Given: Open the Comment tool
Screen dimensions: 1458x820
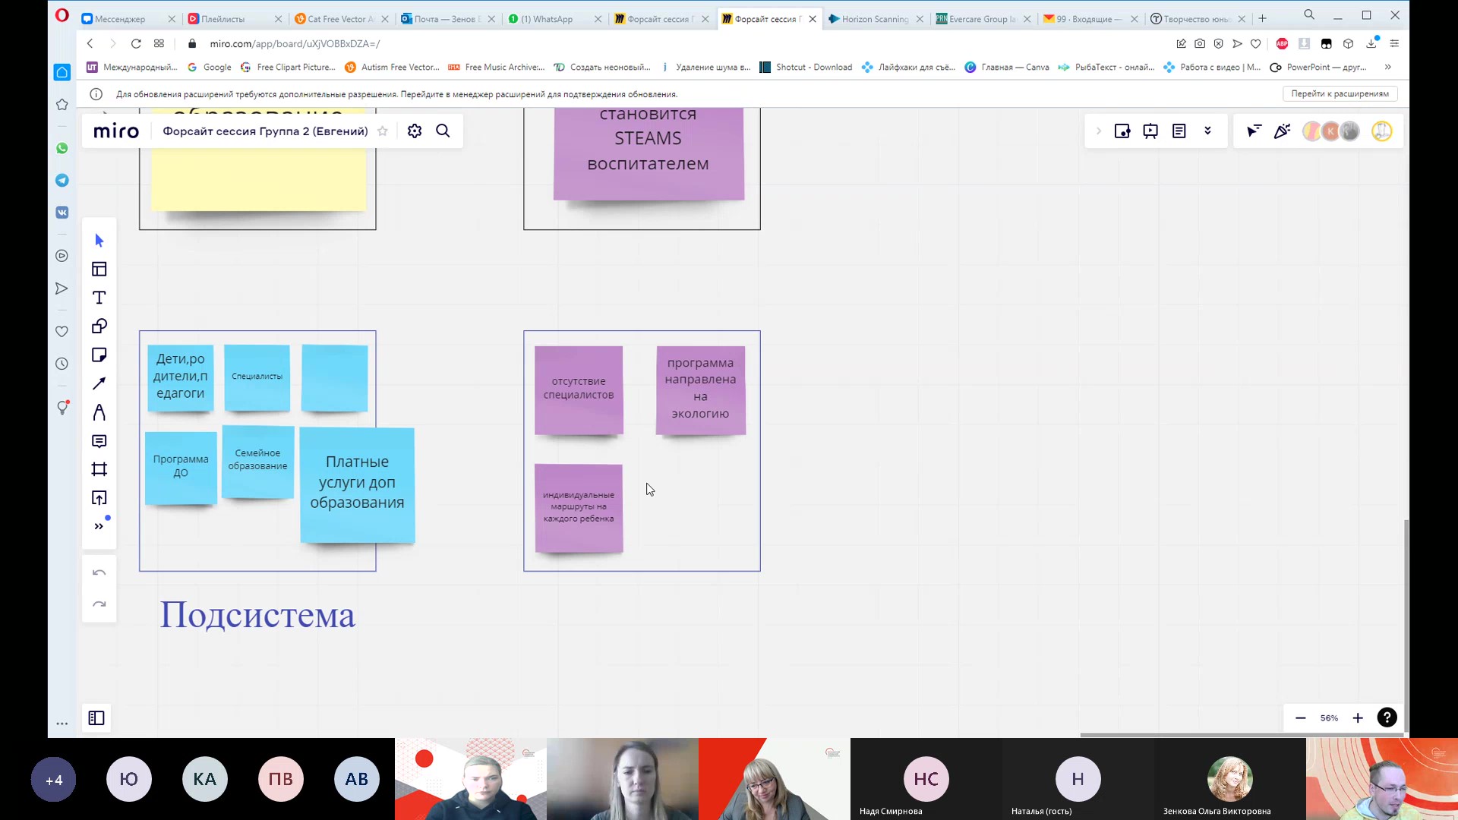Looking at the screenshot, I should click(x=99, y=441).
